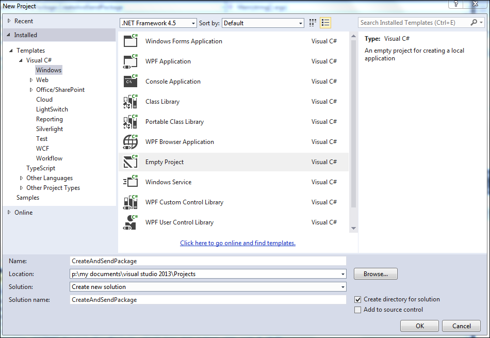This screenshot has height=338, width=490.
Task: Click the WPF Application template icon
Action: 130,61
